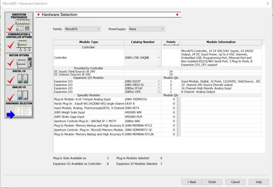The width and height of the screenshot is (273, 188).
Task: Select the DC Inputs (Sink/Source) @ 24V row
Action: click(x=157, y=71)
